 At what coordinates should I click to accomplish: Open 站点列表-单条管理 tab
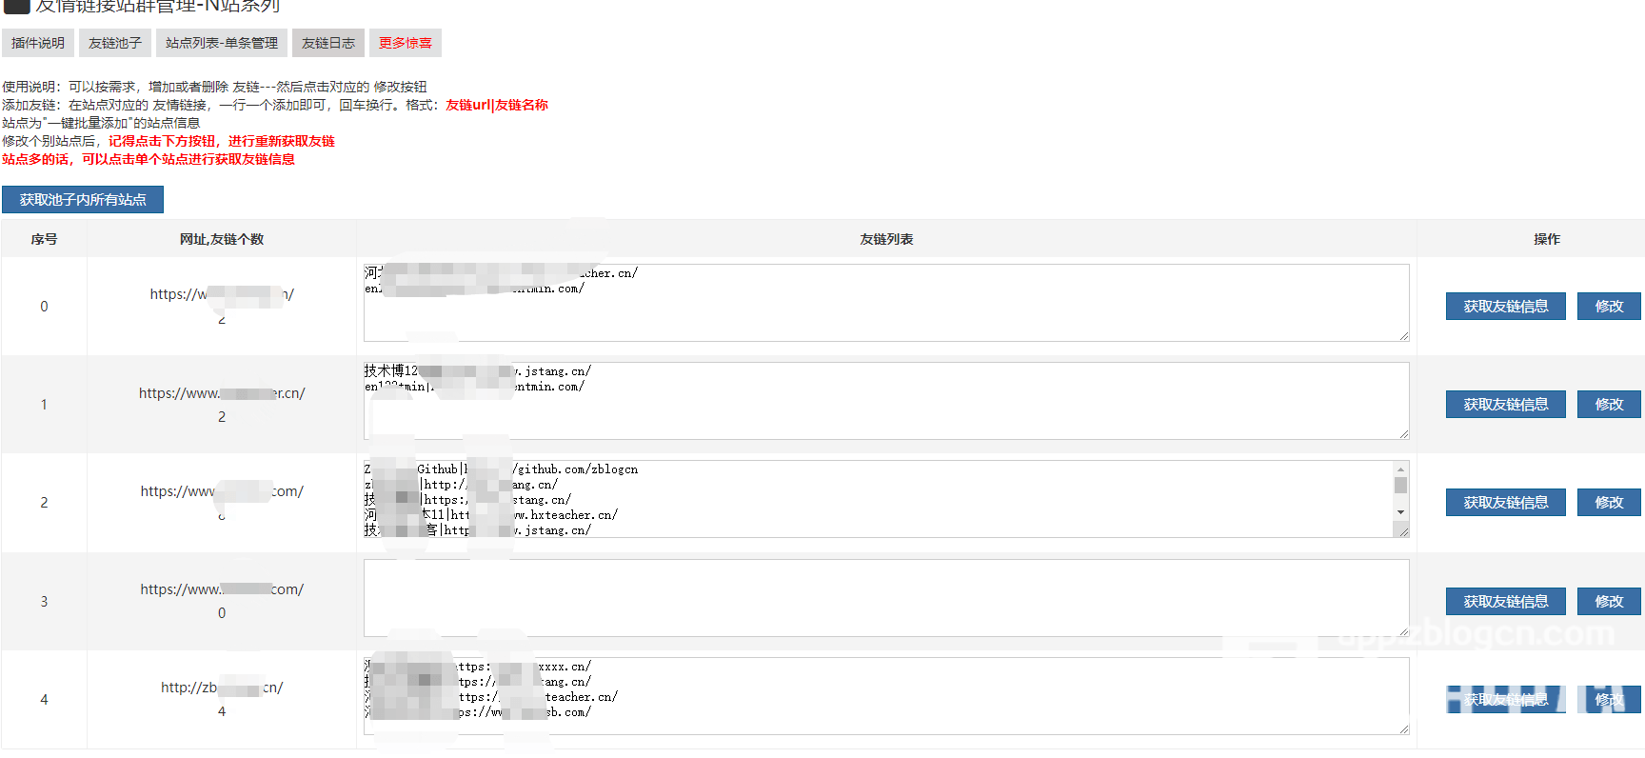pyautogui.click(x=221, y=43)
